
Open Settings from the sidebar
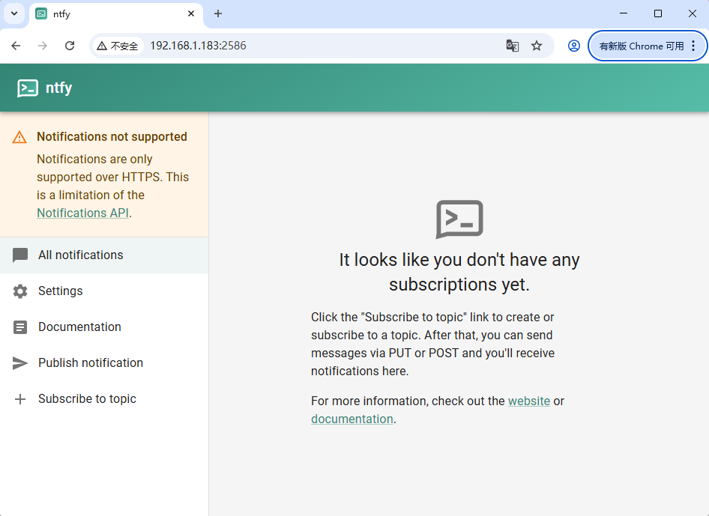104,291
